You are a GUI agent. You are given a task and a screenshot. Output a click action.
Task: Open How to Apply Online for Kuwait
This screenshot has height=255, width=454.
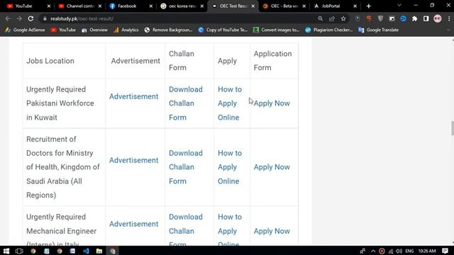(230, 103)
